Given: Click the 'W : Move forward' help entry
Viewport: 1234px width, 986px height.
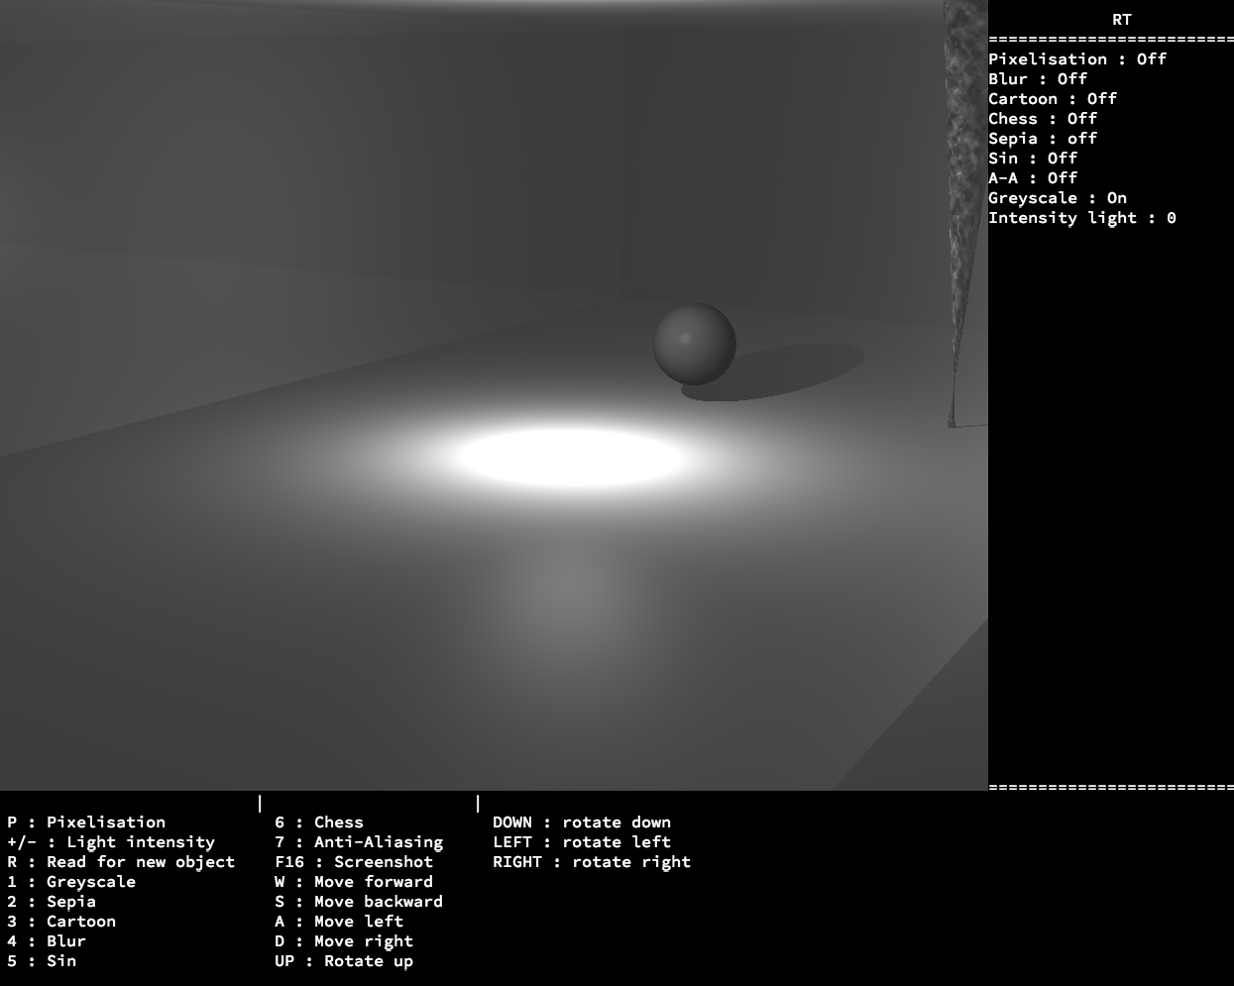Looking at the screenshot, I should (354, 882).
